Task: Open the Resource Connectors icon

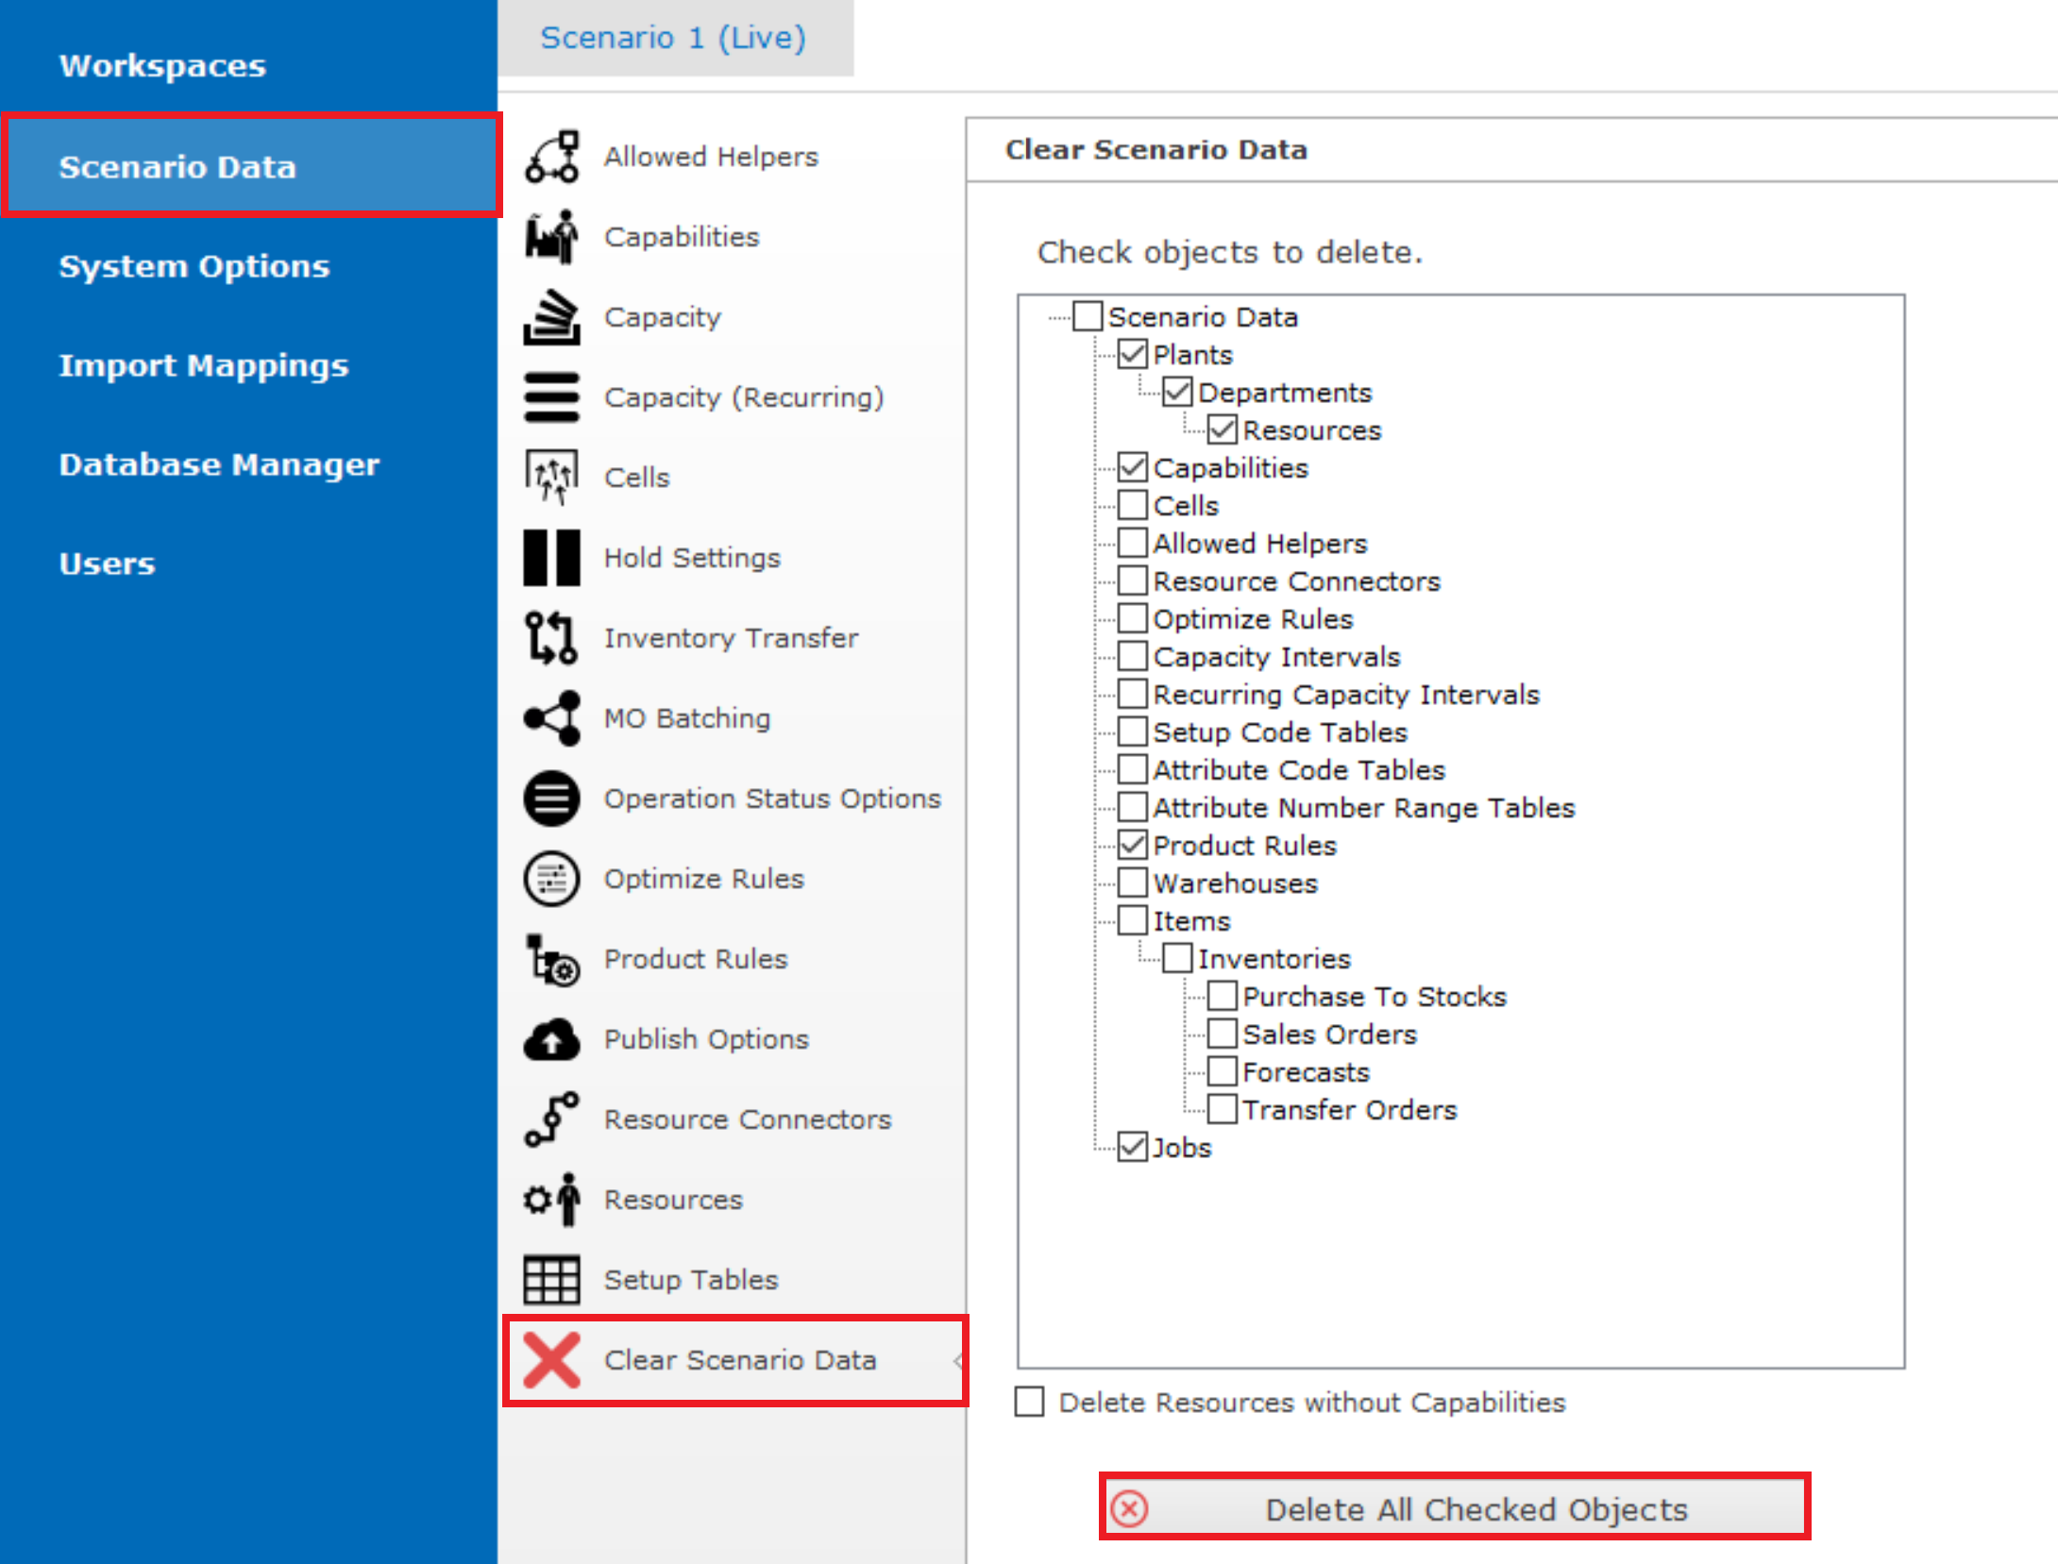Action: pos(552,1119)
